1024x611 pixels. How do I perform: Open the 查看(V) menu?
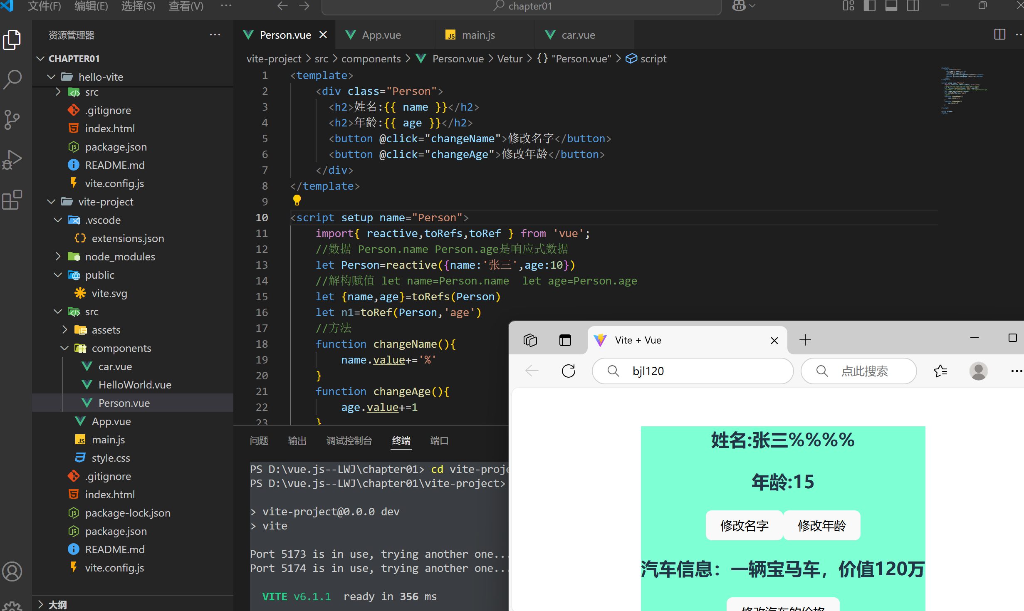click(x=186, y=6)
